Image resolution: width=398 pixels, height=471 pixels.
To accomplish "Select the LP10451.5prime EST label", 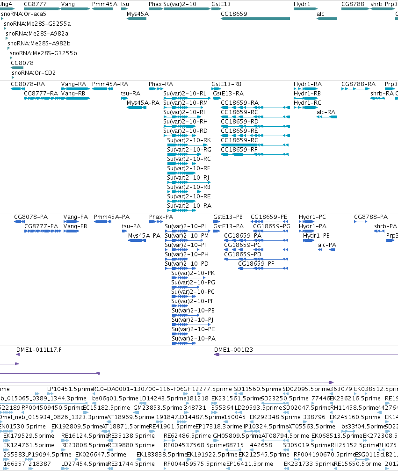I will pos(70,389).
